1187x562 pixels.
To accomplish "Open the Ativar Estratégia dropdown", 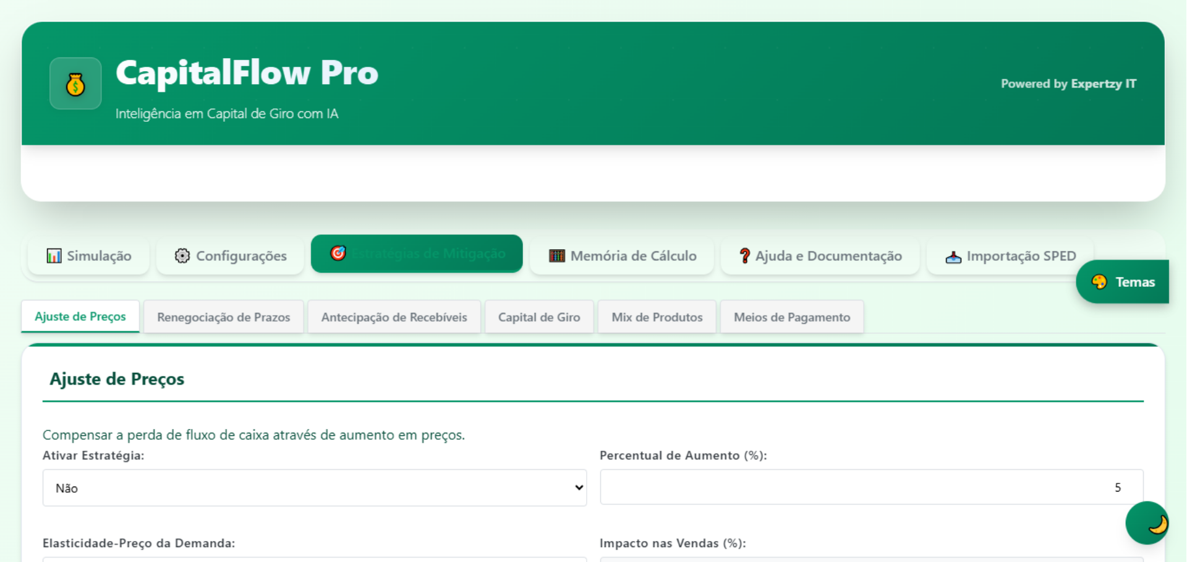I will (x=314, y=488).
